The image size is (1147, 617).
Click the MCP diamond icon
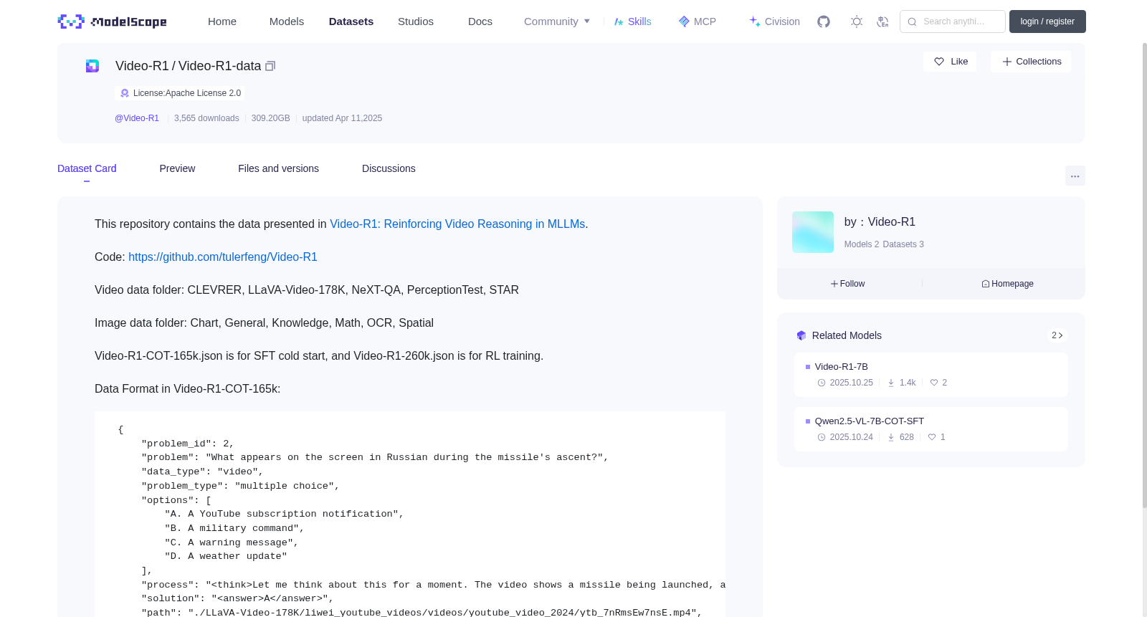[x=684, y=21]
